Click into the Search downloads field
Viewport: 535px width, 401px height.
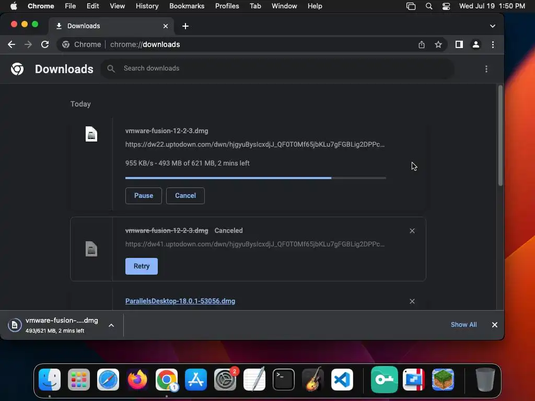tap(277, 68)
